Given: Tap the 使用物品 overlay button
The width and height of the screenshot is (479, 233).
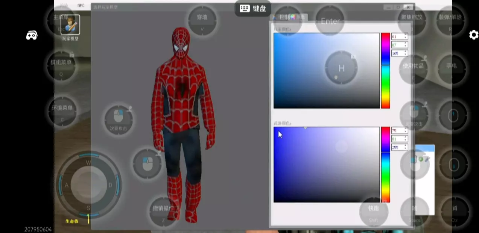Looking at the screenshot, I should point(413,70).
